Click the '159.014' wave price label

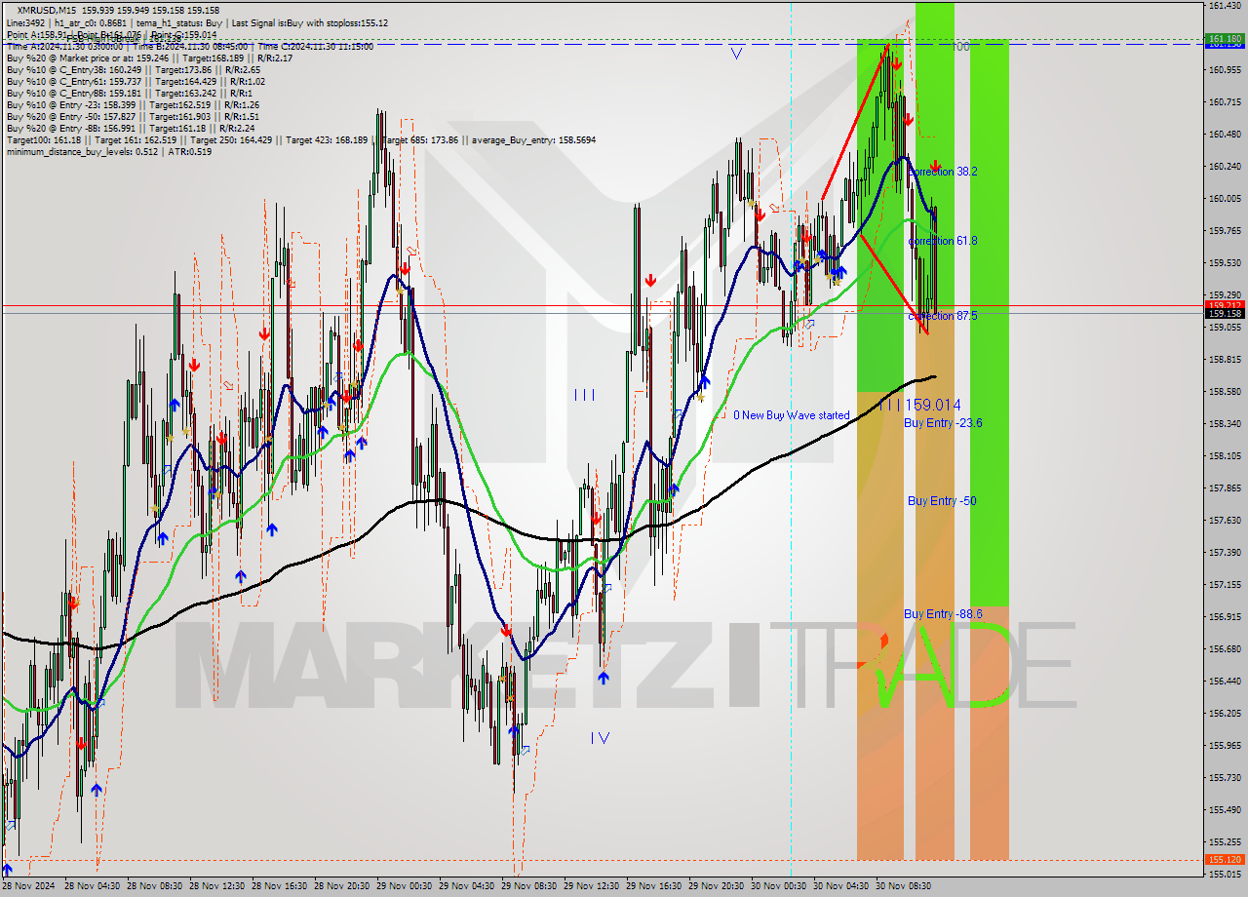[x=933, y=405]
